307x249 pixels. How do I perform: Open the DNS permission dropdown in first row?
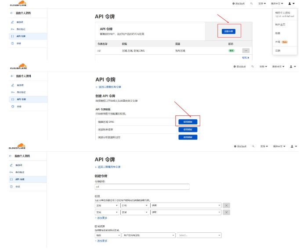[134, 205]
